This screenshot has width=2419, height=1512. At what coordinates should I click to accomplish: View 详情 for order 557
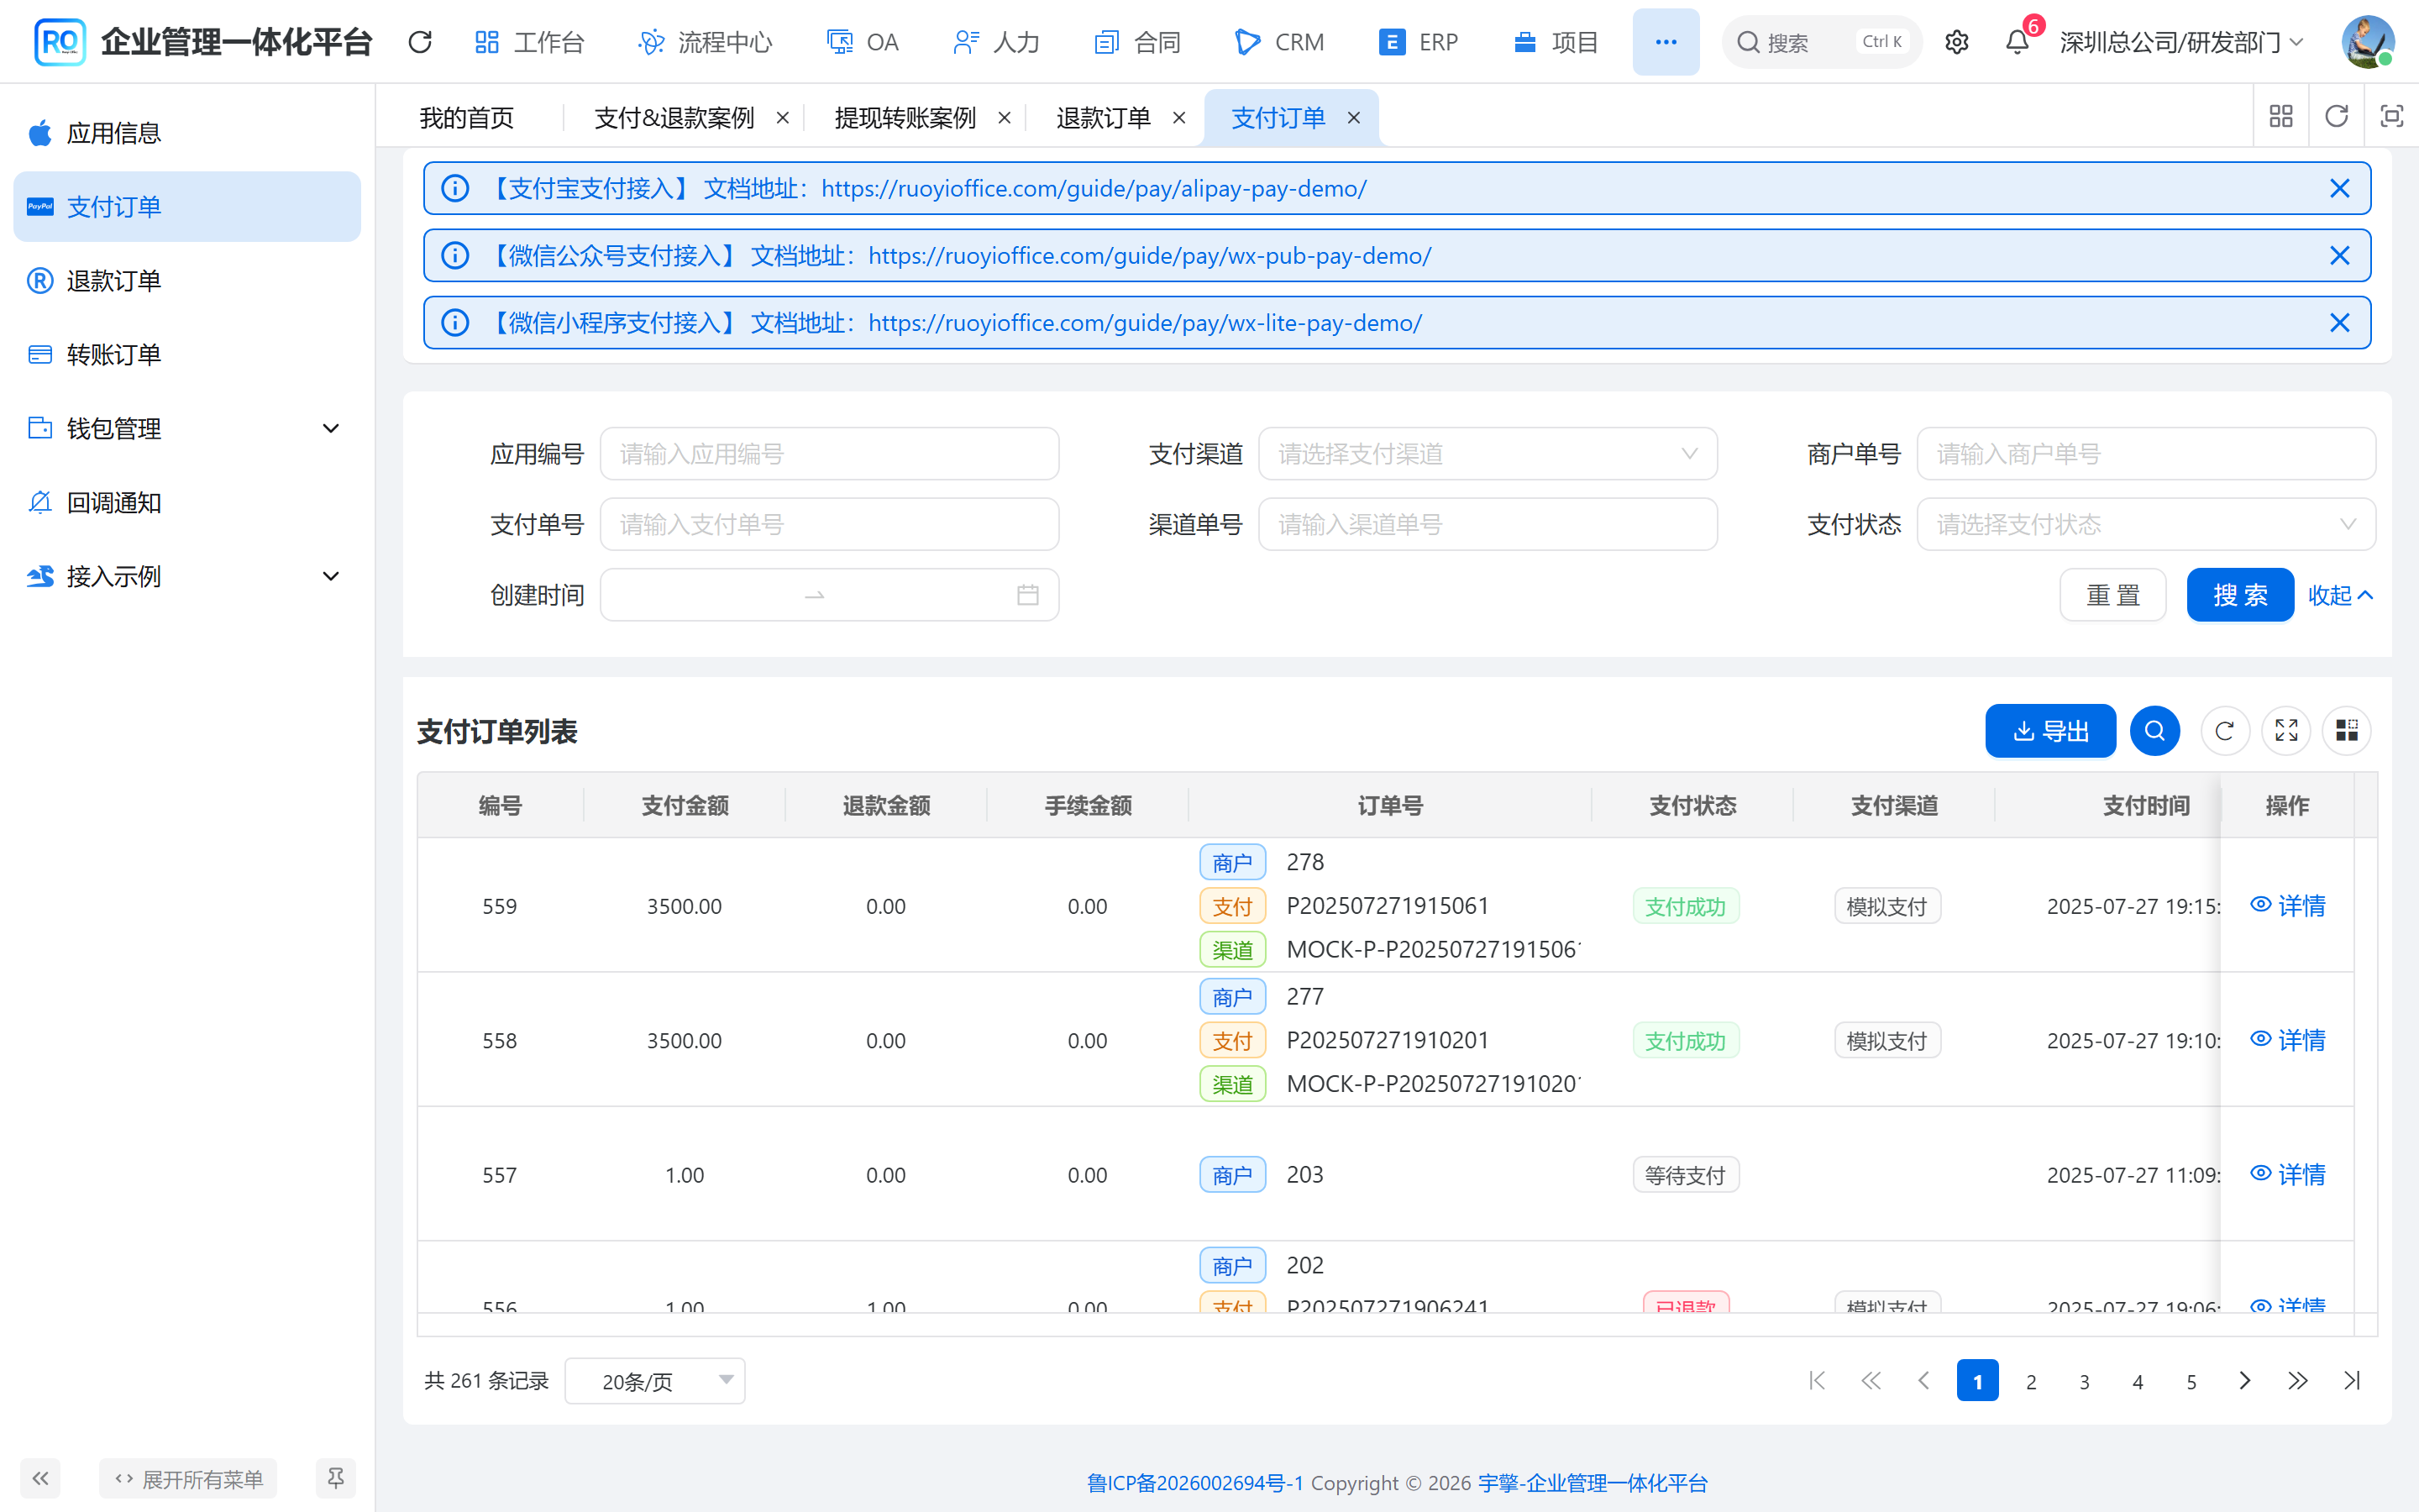point(2287,1174)
